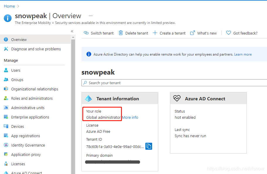
Task: Click the Identity Governance icon
Action: pyautogui.click(x=6, y=145)
